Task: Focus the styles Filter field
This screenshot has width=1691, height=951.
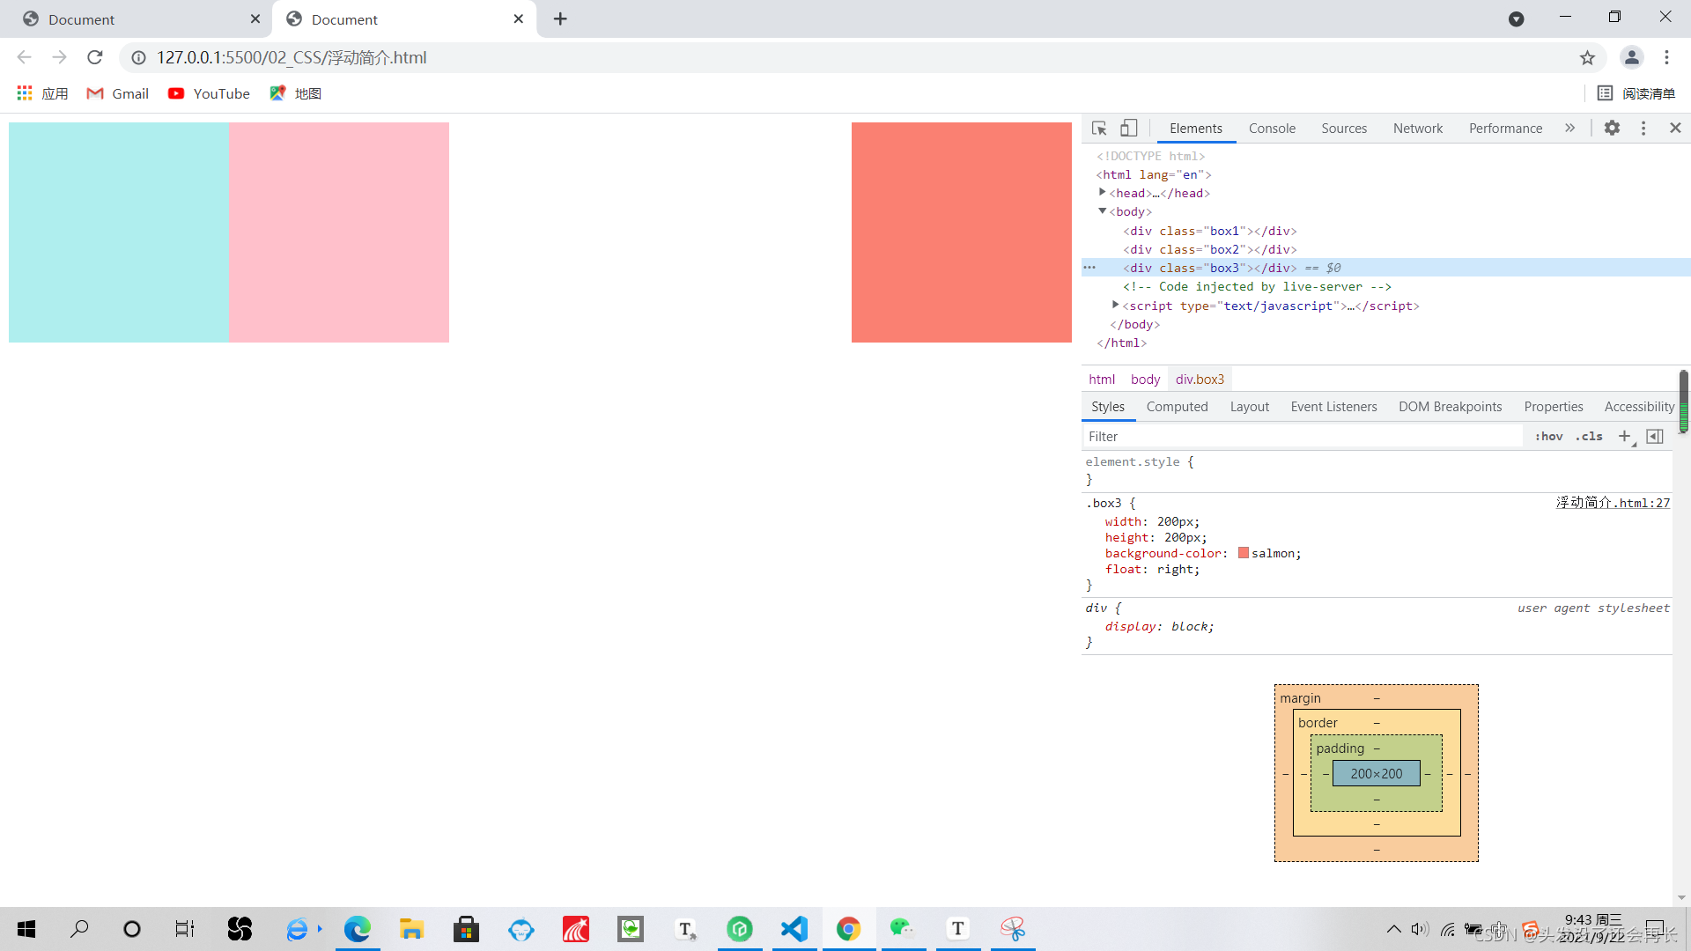Action: click(x=1302, y=437)
